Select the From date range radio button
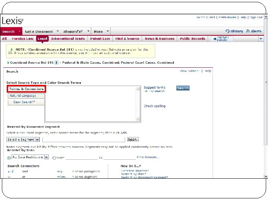 click(54, 158)
